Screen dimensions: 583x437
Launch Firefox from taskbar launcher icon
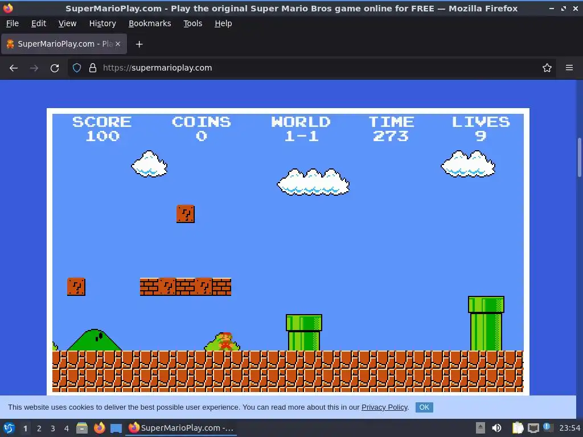[x=99, y=428]
